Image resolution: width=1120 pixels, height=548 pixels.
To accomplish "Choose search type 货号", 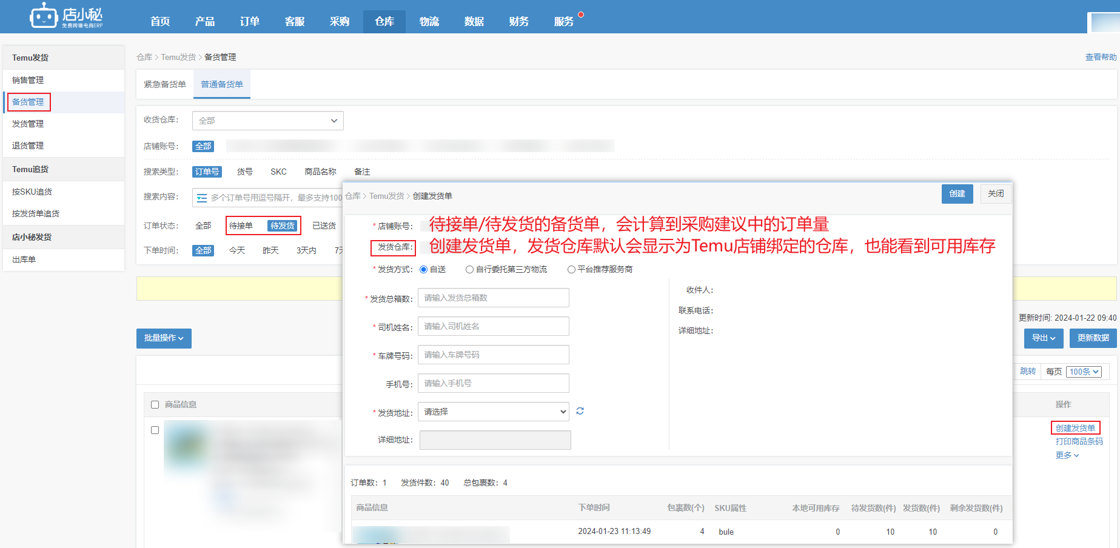I will click(x=245, y=172).
